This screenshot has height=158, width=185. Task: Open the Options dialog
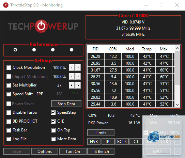(x=45, y=152)
